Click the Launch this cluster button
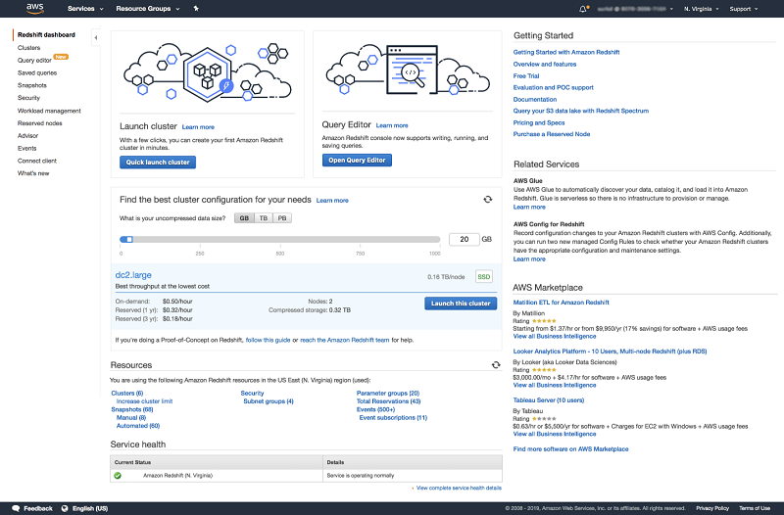This screenshot has width=784, height=515. tap(461, 304)
